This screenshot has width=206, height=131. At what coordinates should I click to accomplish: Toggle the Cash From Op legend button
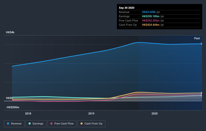[x=91, y=124]
